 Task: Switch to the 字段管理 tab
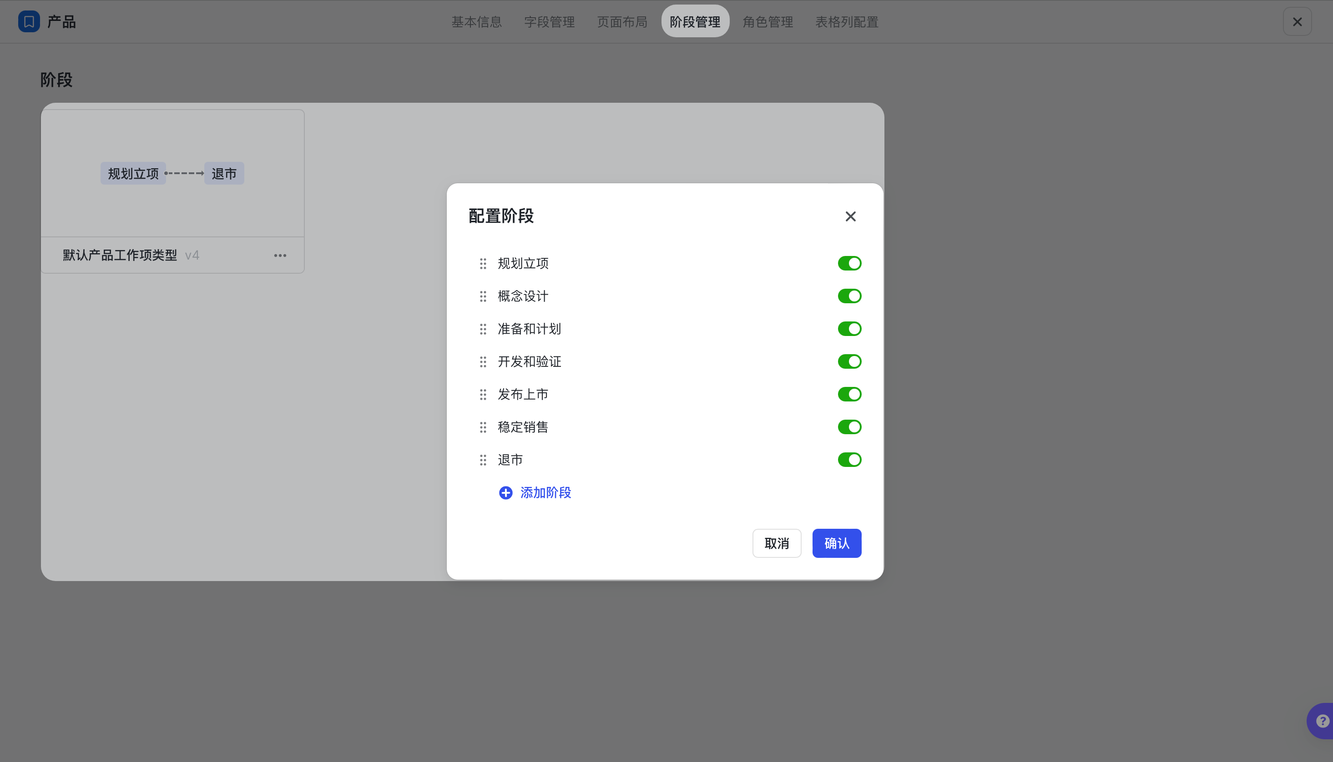coord(549,21)
